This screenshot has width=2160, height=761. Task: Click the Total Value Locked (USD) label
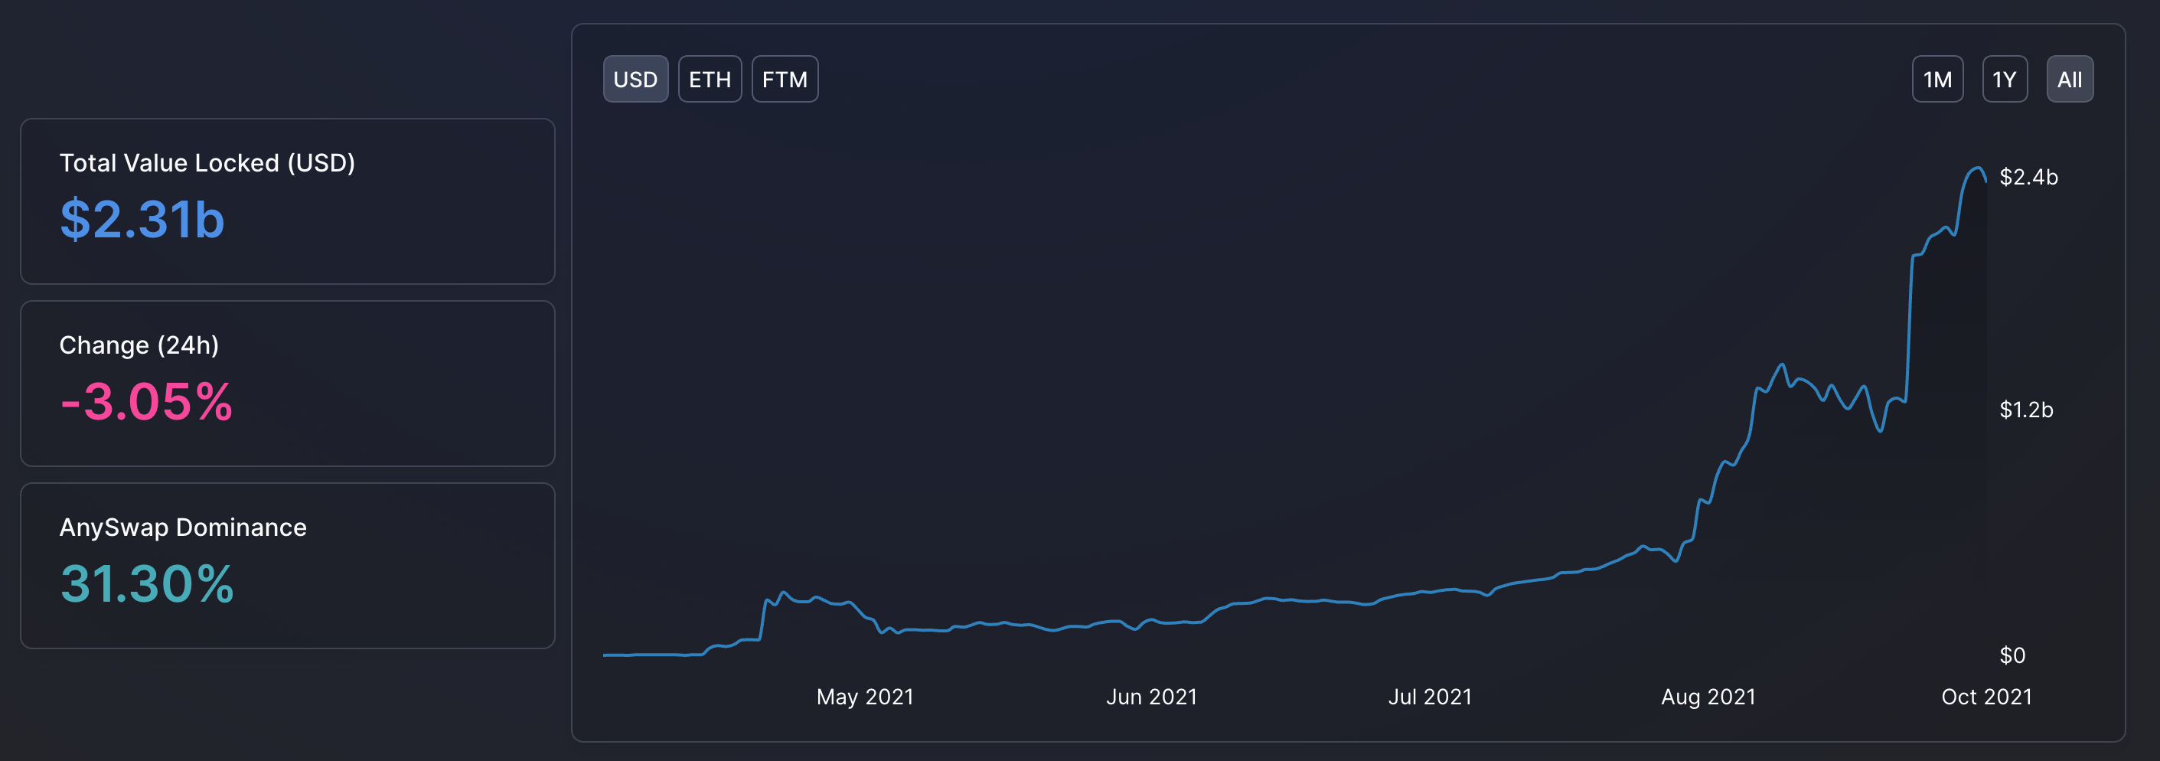click(x=207, y=163)
